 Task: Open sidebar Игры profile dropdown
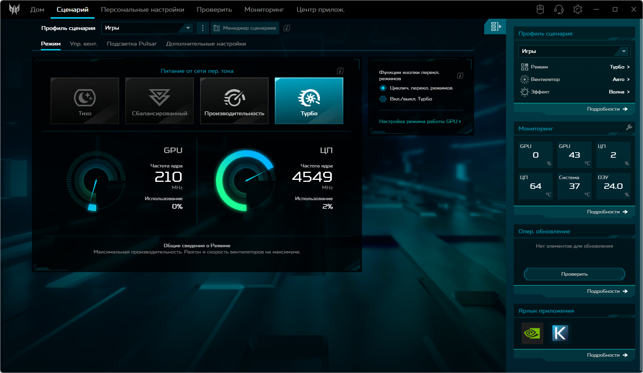[574, 51]
